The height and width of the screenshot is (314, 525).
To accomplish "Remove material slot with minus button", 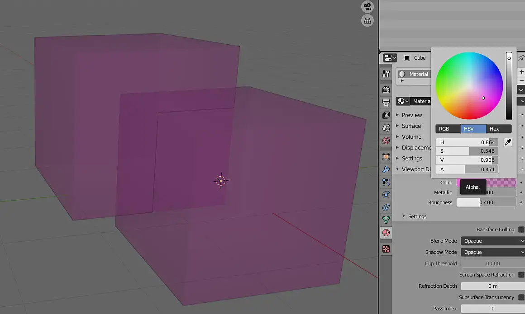I will click(x=521, y=80).
